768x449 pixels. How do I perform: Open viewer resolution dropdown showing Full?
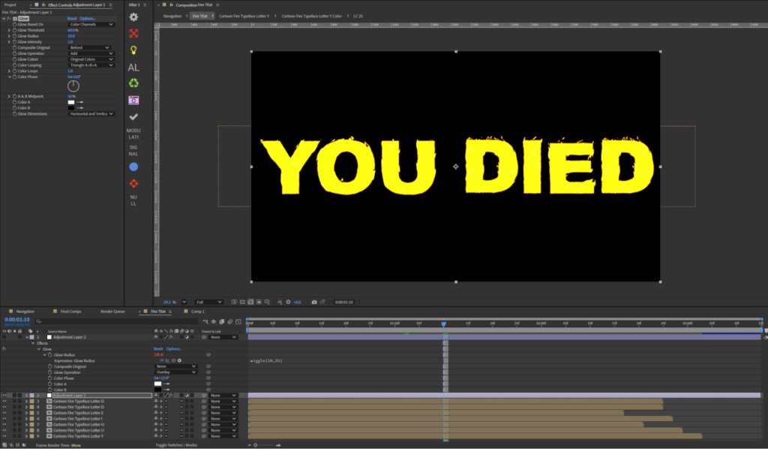(x=208, y=302)
